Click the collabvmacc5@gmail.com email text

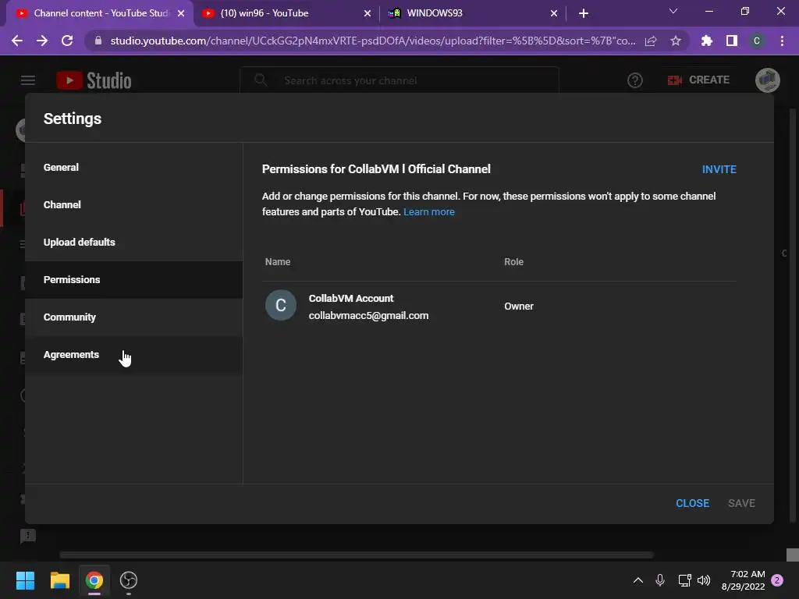[x=368, y=316]
